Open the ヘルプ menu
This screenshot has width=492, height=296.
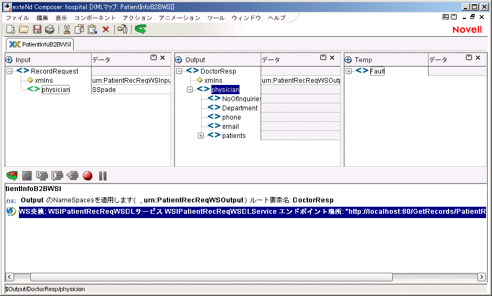click(277, 18)
